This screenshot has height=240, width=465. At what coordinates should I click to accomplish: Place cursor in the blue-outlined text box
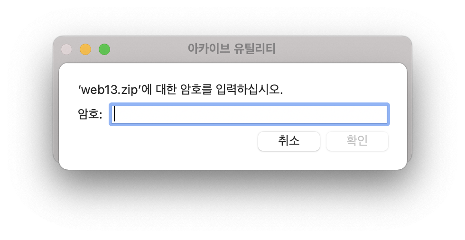250,114
